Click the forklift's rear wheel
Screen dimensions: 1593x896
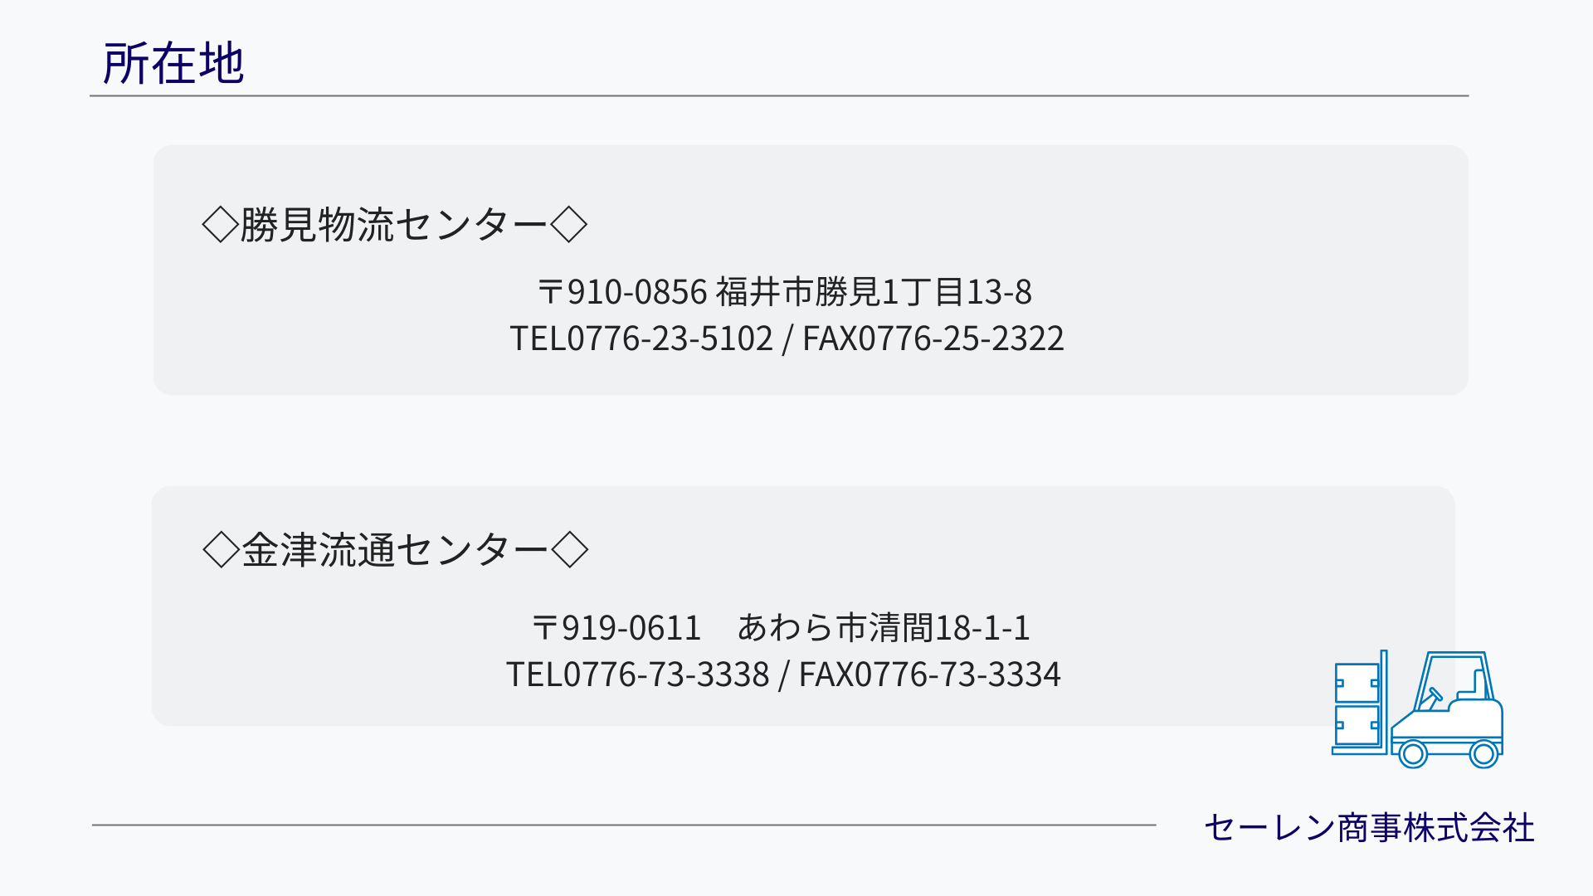coord(1483,754)
